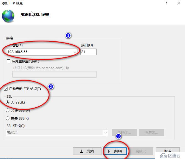Screen dimensions: 185x159
Task: Select the Require SSL radio option
Action: coord(8,118)
